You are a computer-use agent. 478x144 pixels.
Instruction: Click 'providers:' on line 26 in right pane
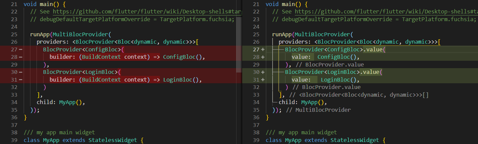coord(294,42)
